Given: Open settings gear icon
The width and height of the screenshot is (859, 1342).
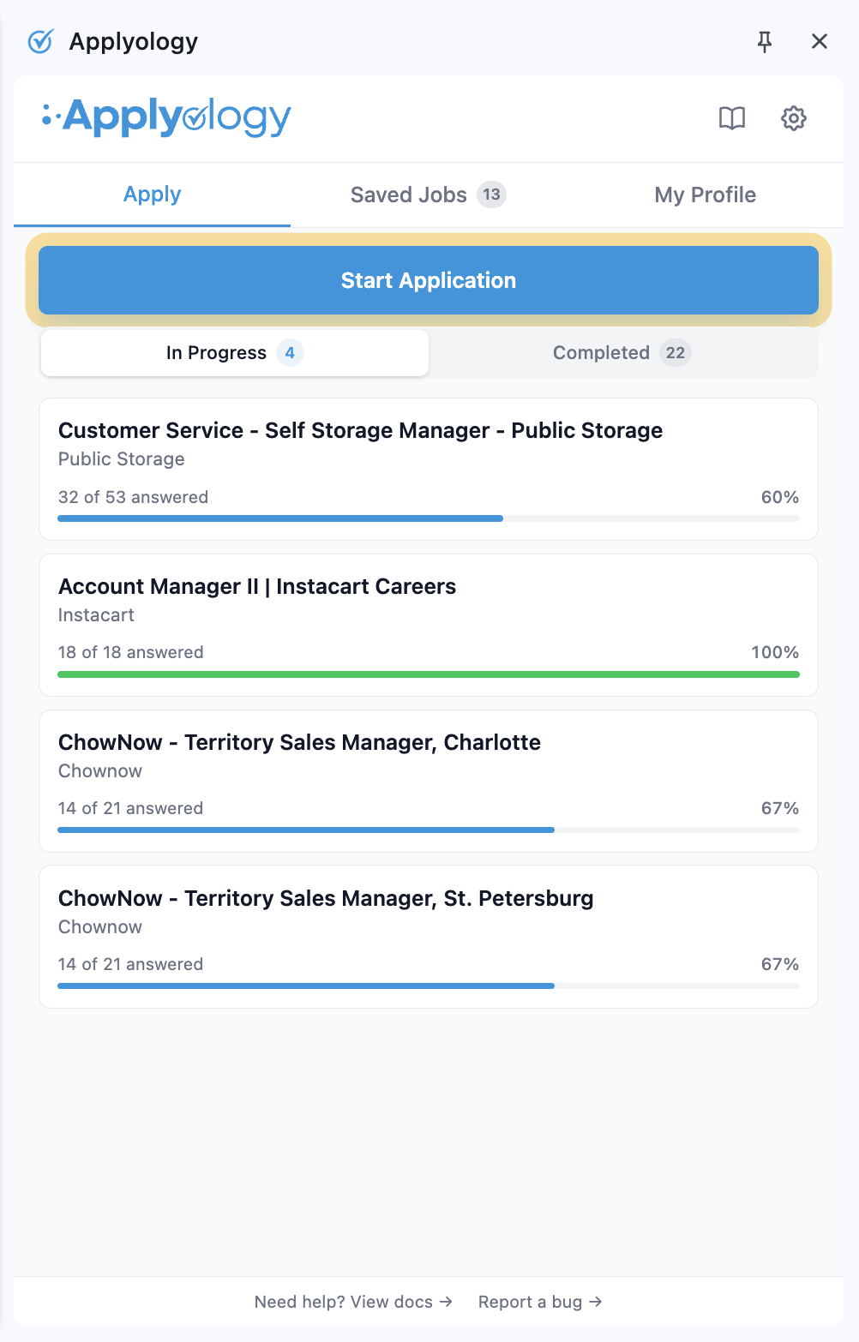Looking at the screenshot, I should point(794,118).
